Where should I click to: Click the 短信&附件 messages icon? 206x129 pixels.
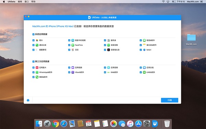click(144, 40)
